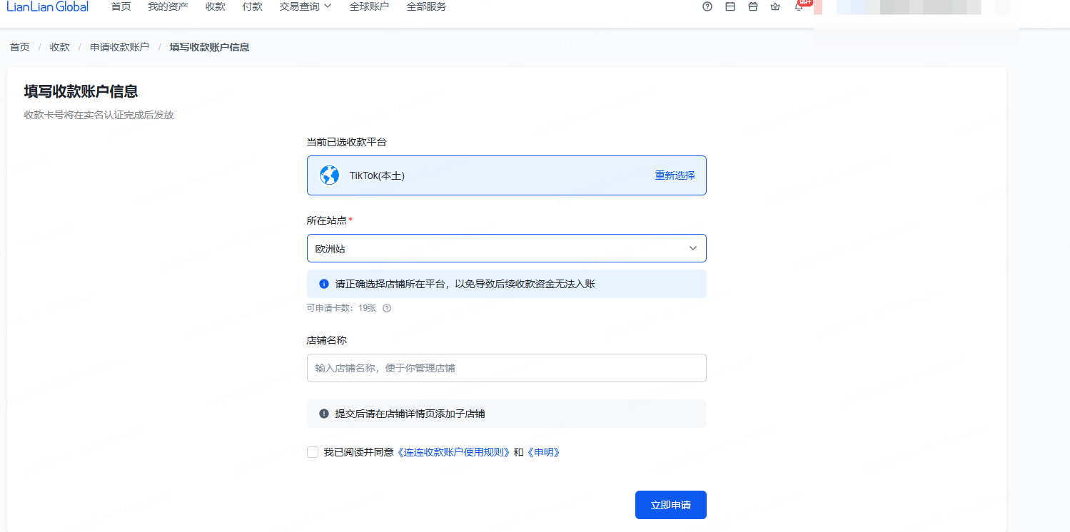The height and width of the screenshot is (532, 1070).
Task: Click the text 收款卡号将在实名认证完成后发放
Action: click(99, 115)
